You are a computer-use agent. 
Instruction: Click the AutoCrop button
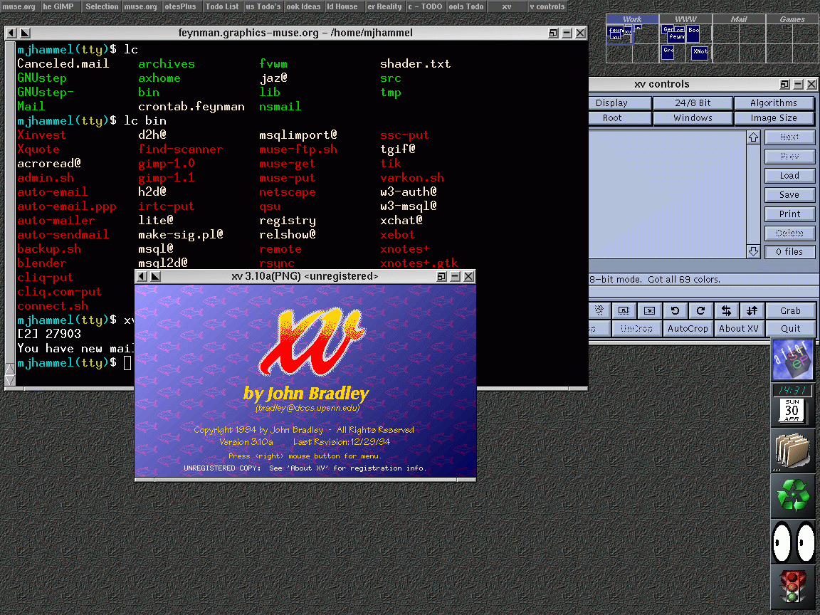688,328
